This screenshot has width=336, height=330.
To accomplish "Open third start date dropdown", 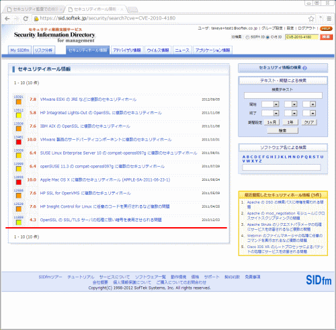I will pos(309,104).
